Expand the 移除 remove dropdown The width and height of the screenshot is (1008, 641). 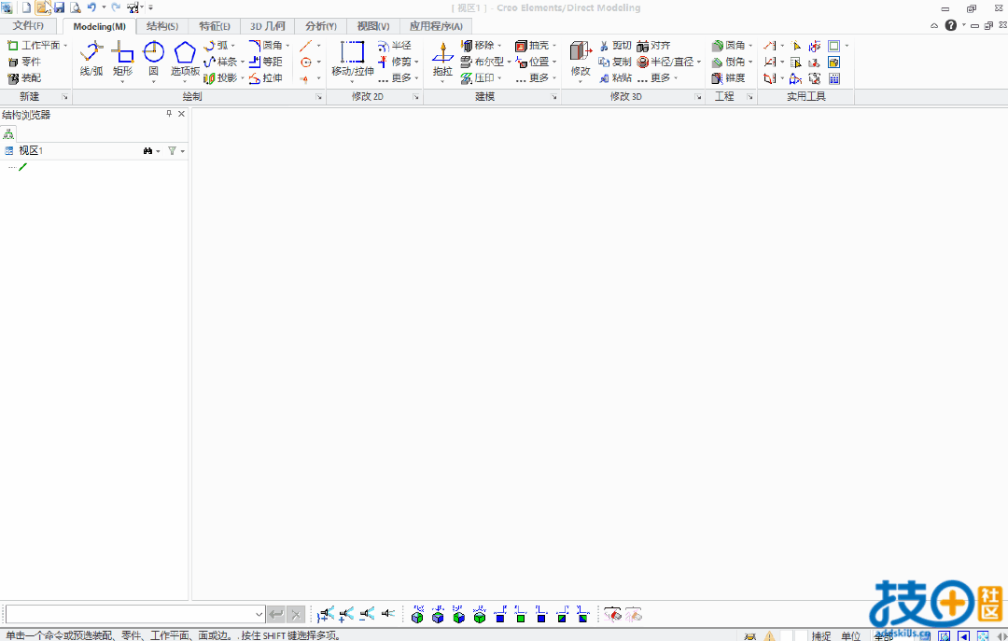click(x=499, y=46)
